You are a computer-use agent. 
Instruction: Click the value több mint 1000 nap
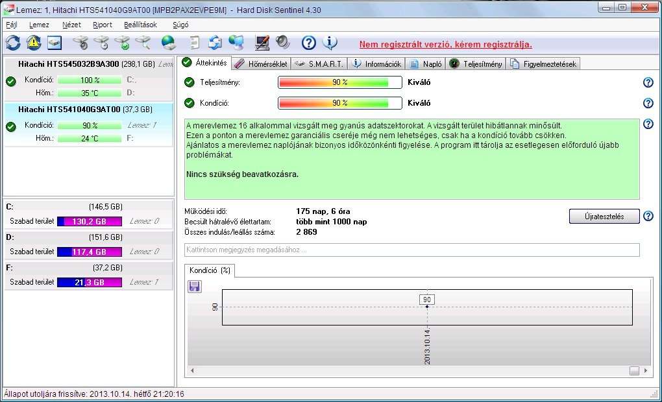332,222
